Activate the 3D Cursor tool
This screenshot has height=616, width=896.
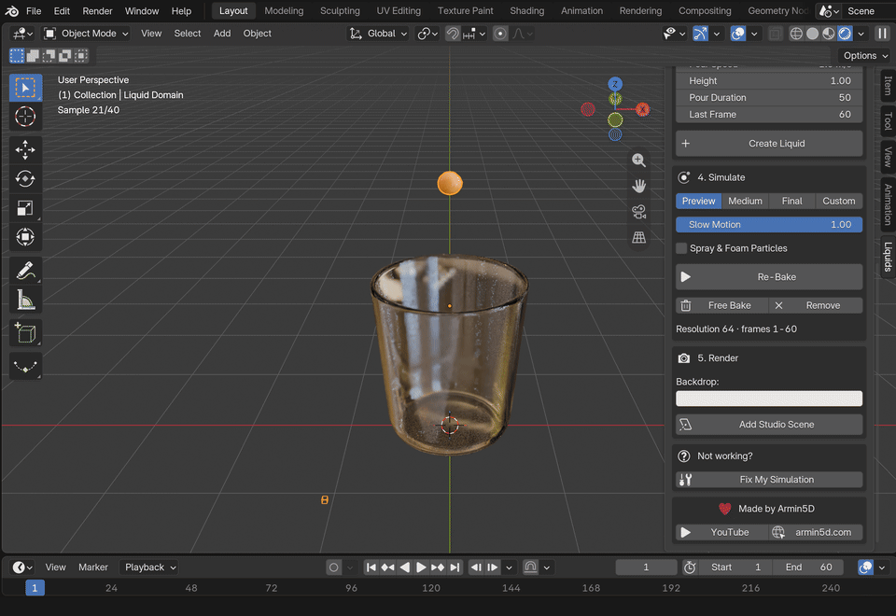[25, 117]
